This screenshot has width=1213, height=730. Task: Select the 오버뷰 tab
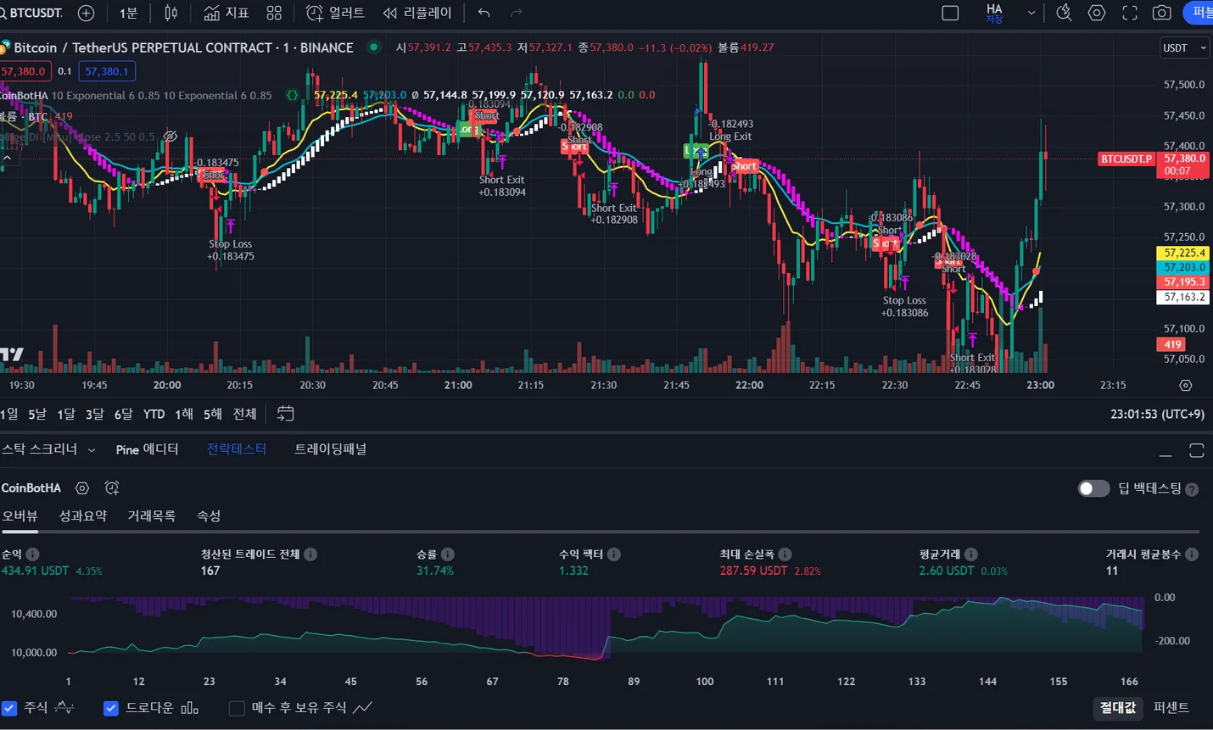point(20,515)
